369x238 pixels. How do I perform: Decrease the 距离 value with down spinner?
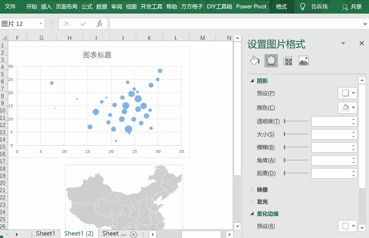pos(354,176)
